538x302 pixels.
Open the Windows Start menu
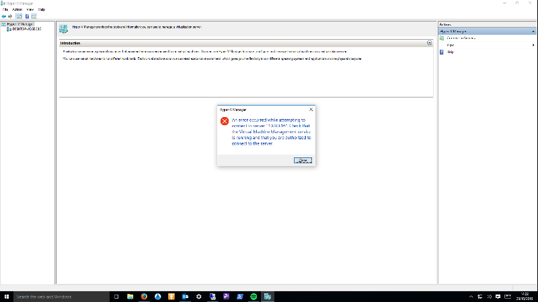tap(7, 297)
